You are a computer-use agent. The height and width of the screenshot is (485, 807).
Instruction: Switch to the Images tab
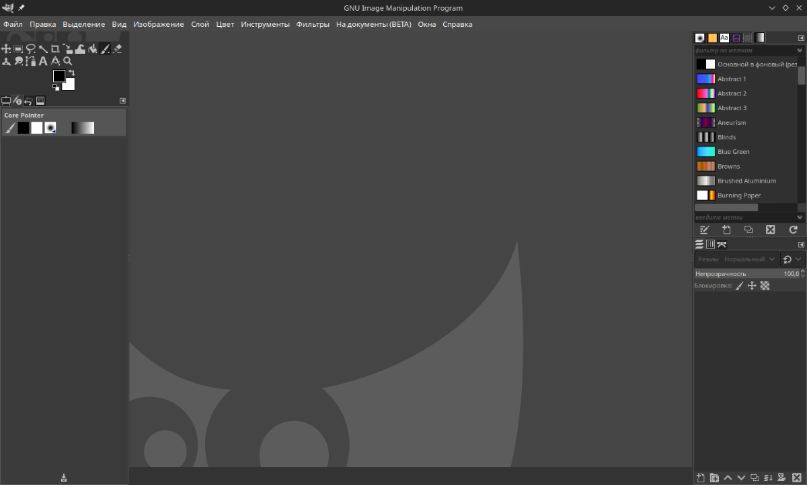coord(40,101)
